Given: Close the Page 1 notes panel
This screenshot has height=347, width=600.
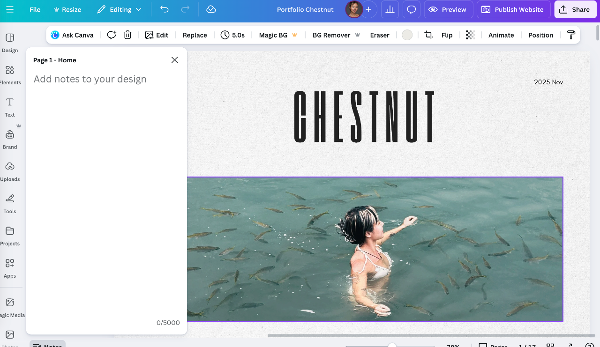Looking at the screenshot, I should click(174, 60).
